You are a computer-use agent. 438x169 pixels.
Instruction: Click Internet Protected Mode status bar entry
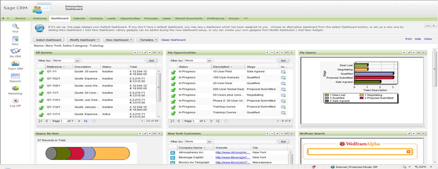click(x=354, y=167)
